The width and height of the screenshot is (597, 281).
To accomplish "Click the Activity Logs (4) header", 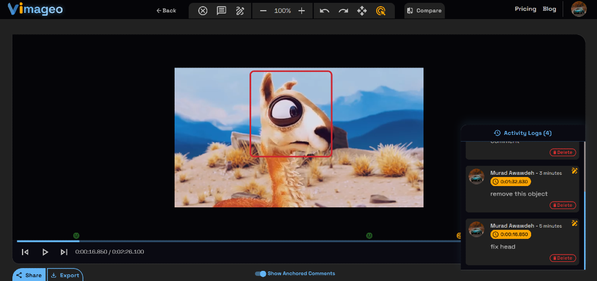I will 523,133.
